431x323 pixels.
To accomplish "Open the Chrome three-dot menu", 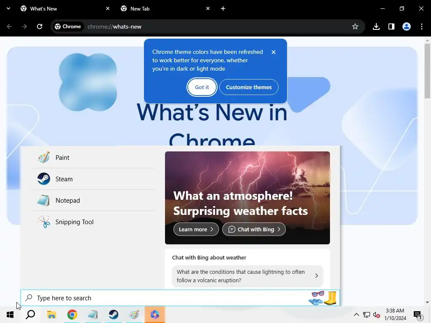I will 422,26.
